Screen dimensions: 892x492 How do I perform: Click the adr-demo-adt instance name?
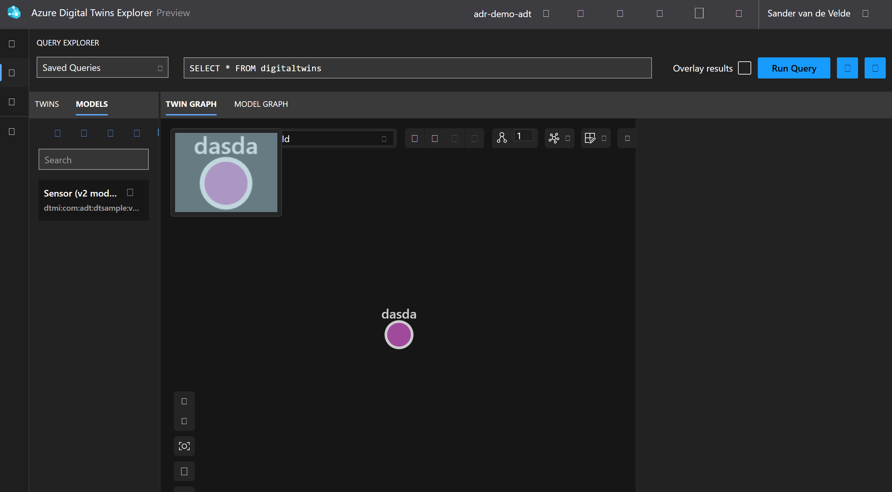coord(503,14)
